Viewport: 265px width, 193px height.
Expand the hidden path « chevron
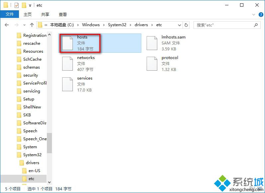click(46, 25)
